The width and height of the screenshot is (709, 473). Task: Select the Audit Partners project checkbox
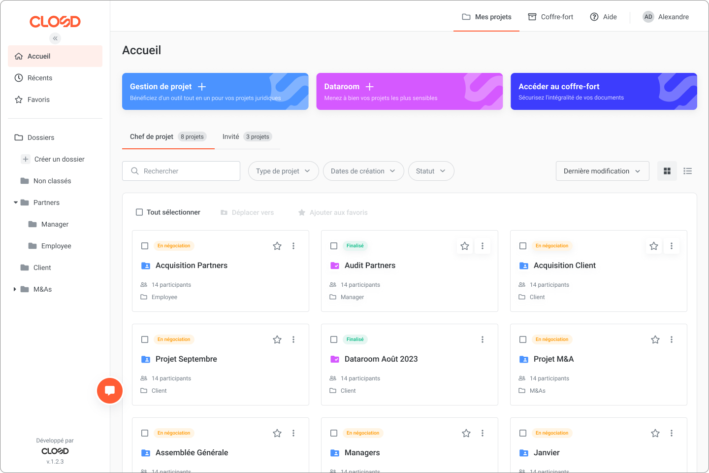334,245
